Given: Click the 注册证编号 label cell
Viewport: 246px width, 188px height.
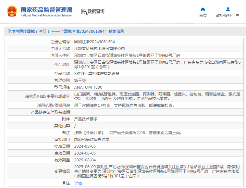Looking at the screenshot, I should click(40, 42).
